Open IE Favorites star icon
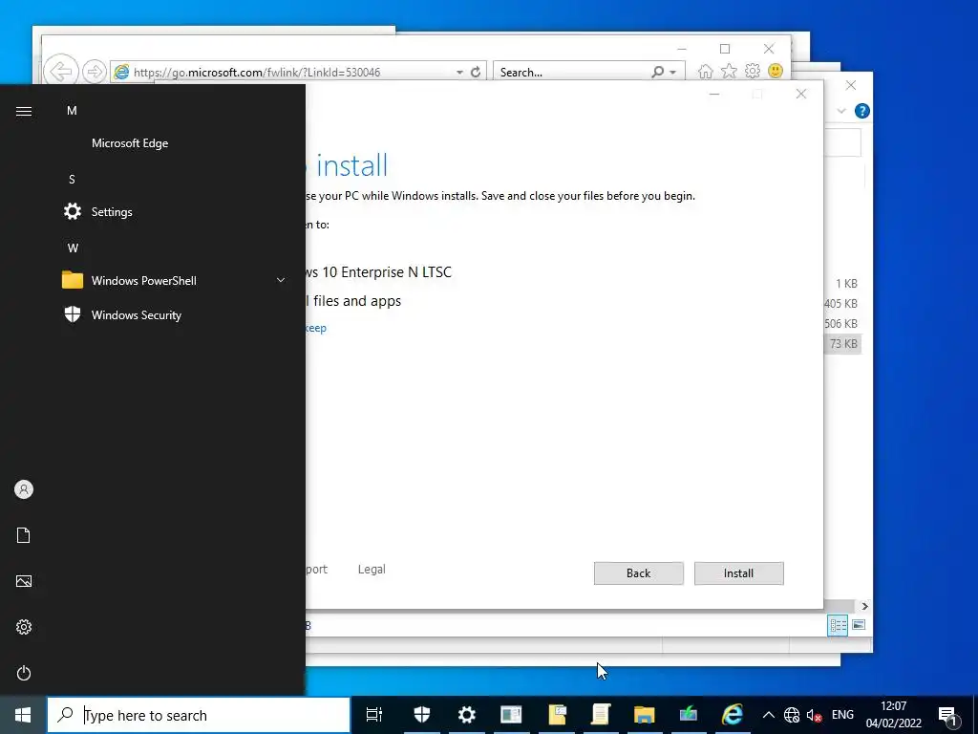Viewport: 978px width, 734px height. coord(729,71)
